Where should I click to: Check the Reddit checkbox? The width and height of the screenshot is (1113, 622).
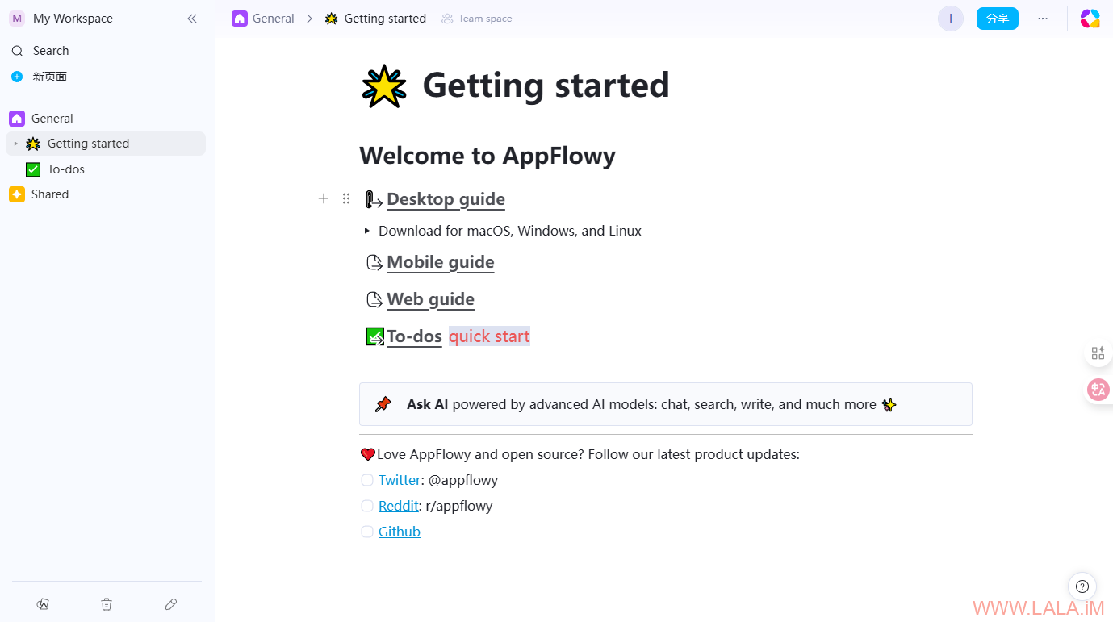tap(367, 506)
